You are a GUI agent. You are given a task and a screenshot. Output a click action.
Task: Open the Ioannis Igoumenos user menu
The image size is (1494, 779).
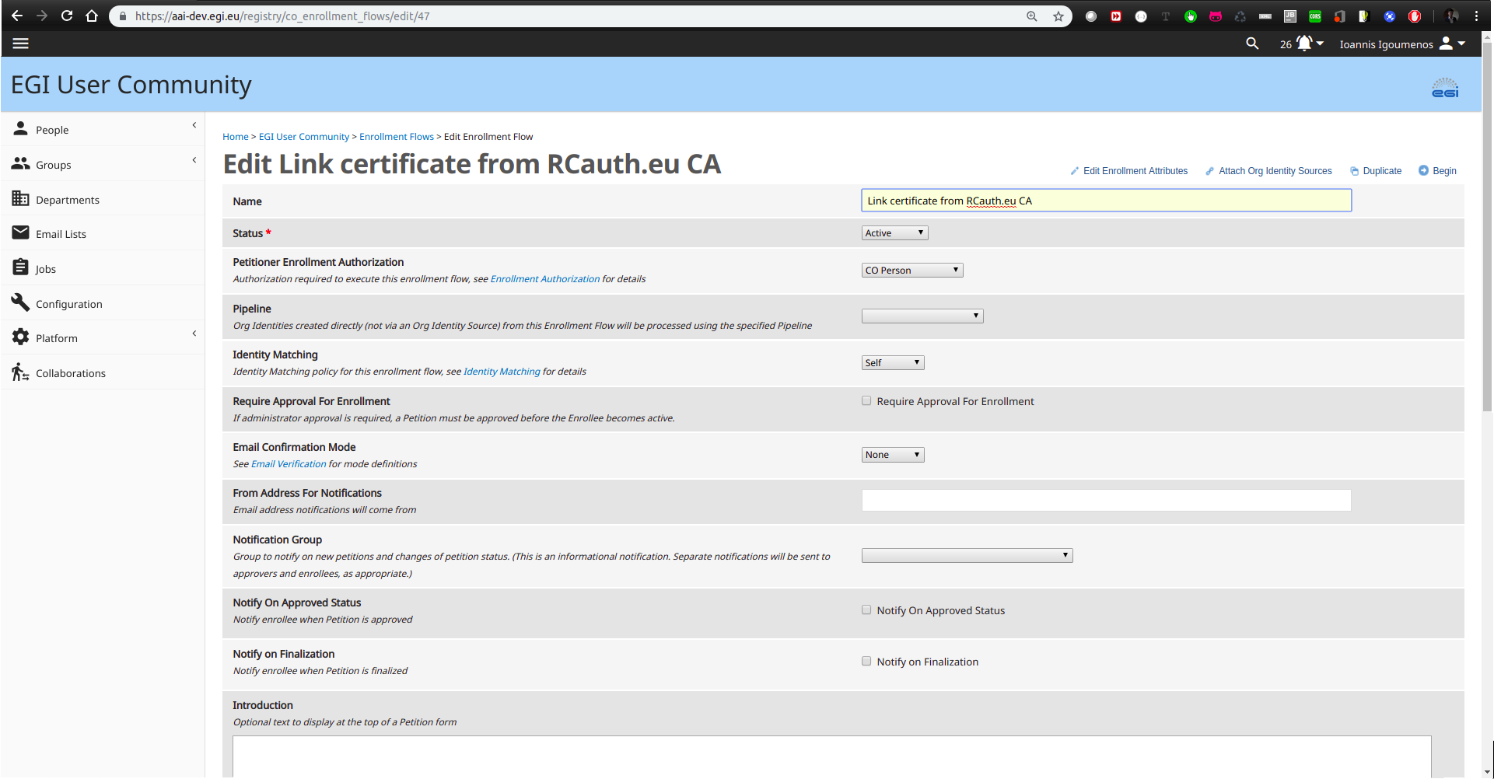click(1402, 44)
